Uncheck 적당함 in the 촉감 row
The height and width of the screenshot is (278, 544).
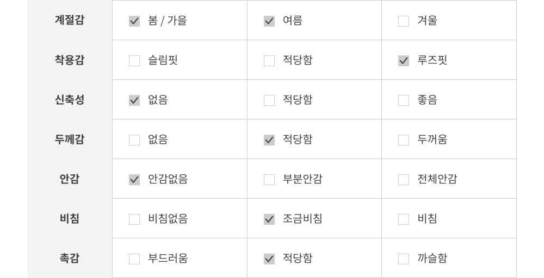(269, 259)
